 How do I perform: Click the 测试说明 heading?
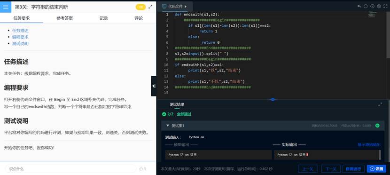(16, 121)
